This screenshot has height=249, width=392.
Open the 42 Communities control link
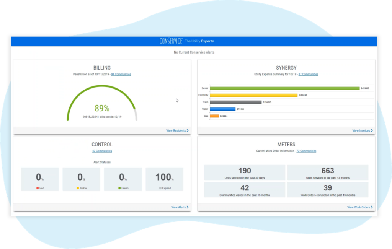pyautogui.click(x=102, y=151)
